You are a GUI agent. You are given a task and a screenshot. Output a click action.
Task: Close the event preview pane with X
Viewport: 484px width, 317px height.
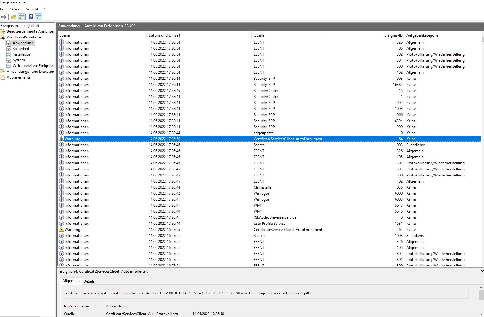pos(482,271)
